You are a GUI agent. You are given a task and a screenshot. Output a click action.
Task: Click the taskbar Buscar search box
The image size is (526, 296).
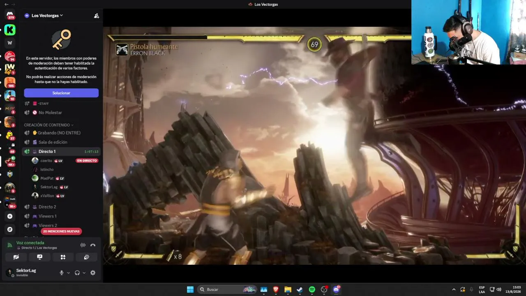(227, 289)
